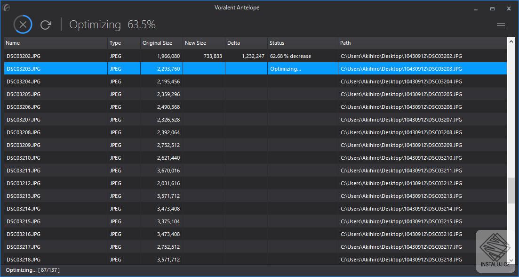This screenshot has height=277, width=519.
Task: Select the DSC03209.JPG row
Action: click(x=255, y=145)
